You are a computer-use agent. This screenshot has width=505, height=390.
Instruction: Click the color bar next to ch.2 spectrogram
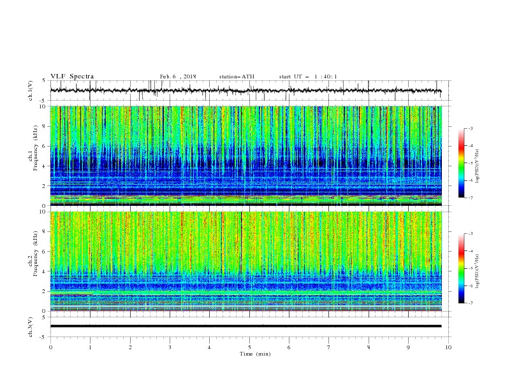[x=462, y=268]
